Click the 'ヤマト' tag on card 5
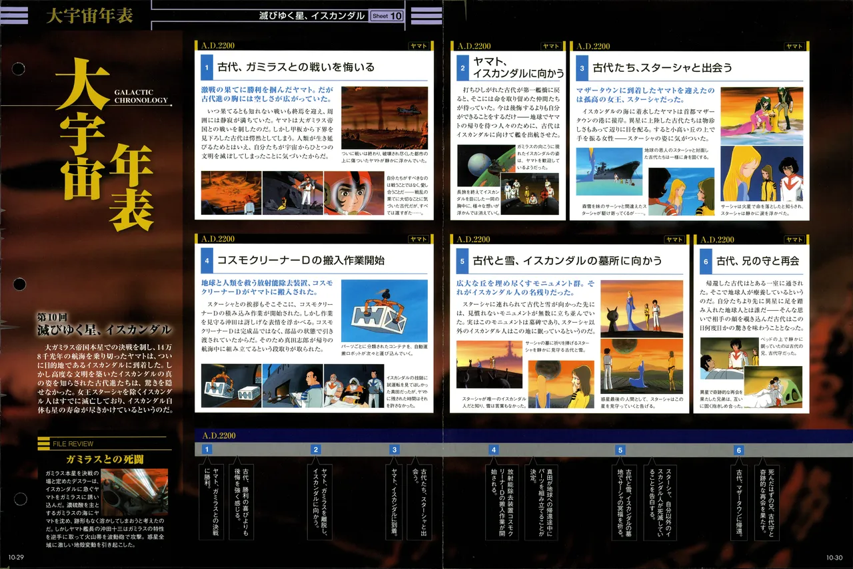The image size is (853, 569). click(x=674, y=239)
